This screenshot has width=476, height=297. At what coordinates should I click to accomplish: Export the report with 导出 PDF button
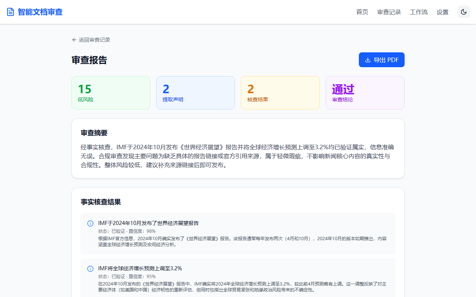coord(382,60)
